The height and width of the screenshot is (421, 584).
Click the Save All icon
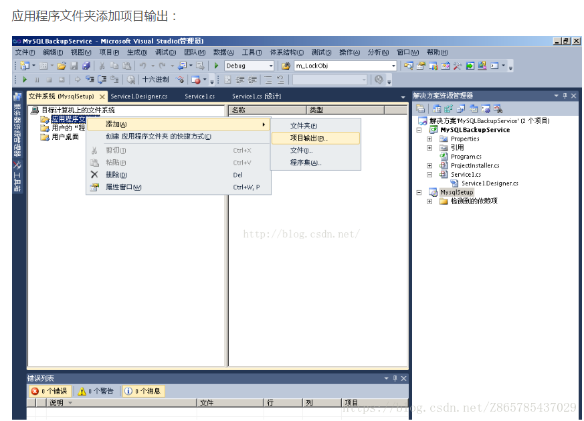(86, 66)
